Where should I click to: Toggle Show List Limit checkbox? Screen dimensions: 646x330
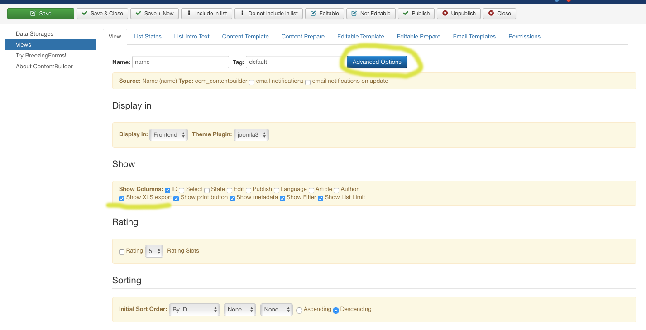321,198
